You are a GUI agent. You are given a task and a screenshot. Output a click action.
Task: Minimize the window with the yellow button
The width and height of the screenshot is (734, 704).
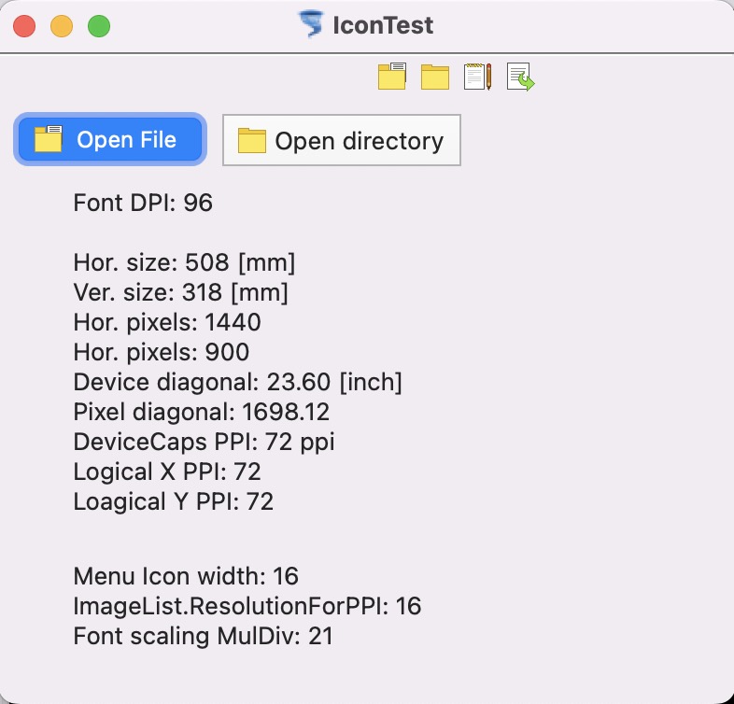(x=62, y=26)
